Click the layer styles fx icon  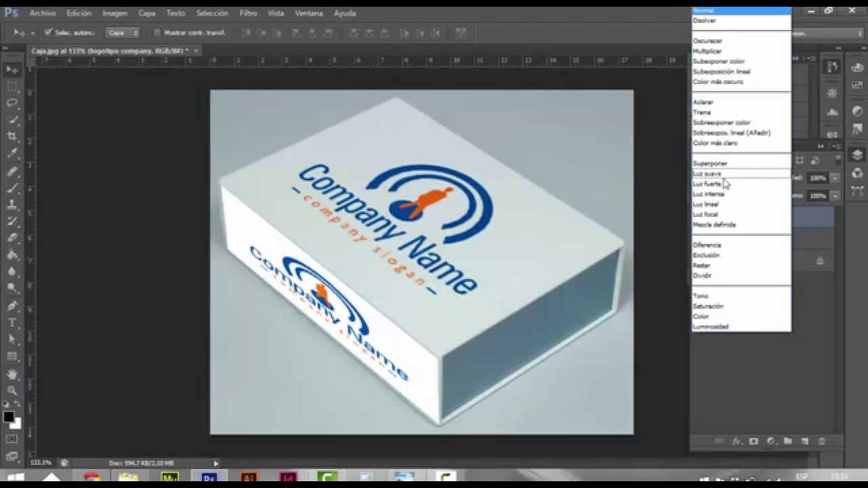(737, 441)
